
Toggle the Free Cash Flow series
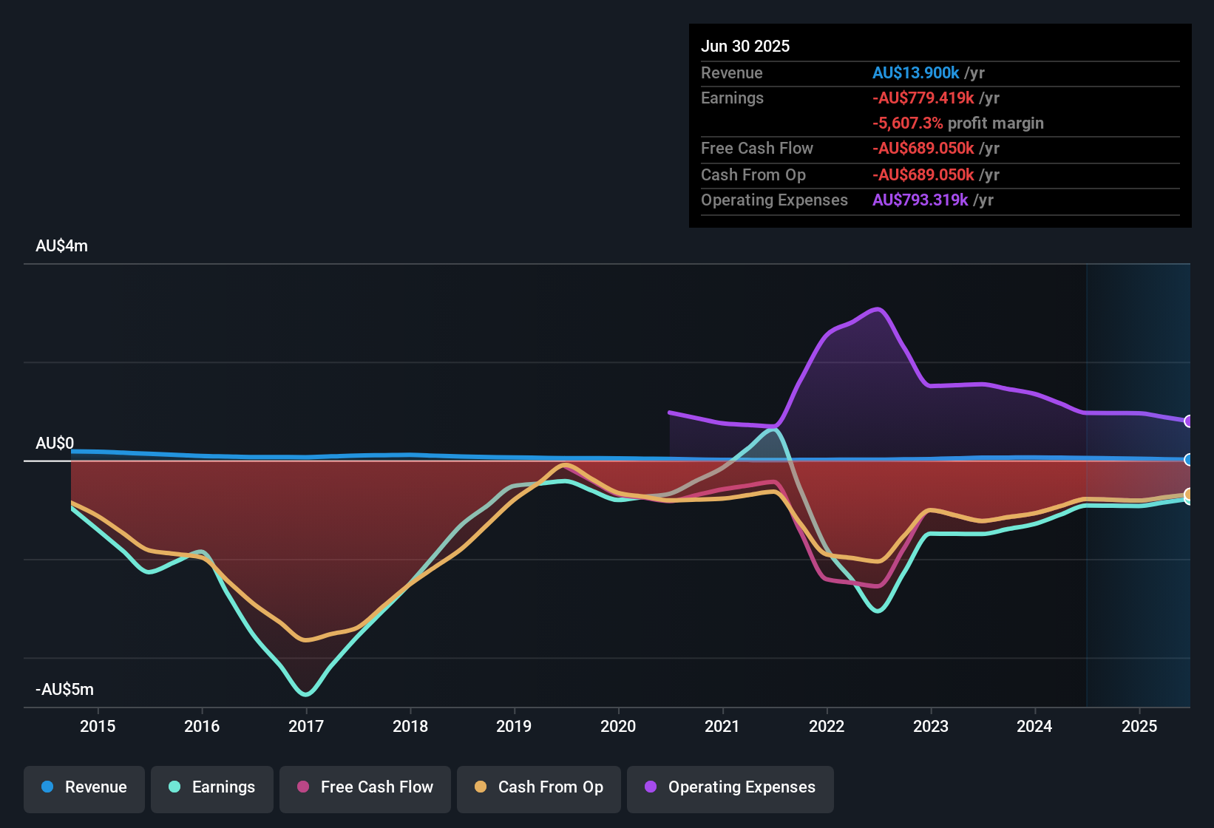pyautogui.click(x=365, y=787)
